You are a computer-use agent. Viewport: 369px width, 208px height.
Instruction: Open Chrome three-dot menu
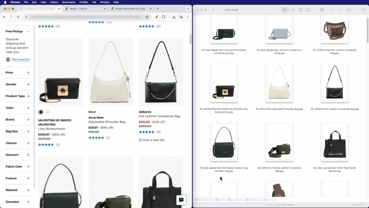187,17
